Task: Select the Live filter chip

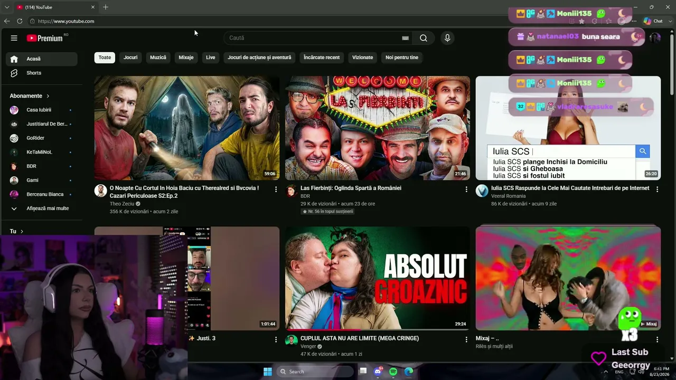Action: pos(211,58)
